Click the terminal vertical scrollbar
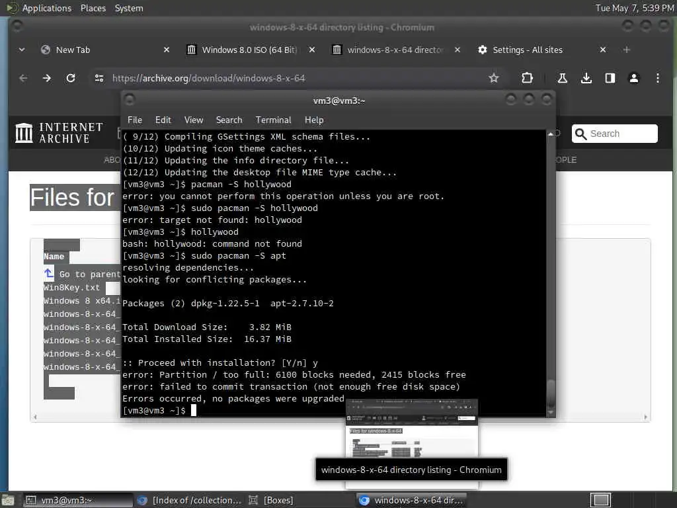This screenshot has height=508, width=677. (551, 273)
